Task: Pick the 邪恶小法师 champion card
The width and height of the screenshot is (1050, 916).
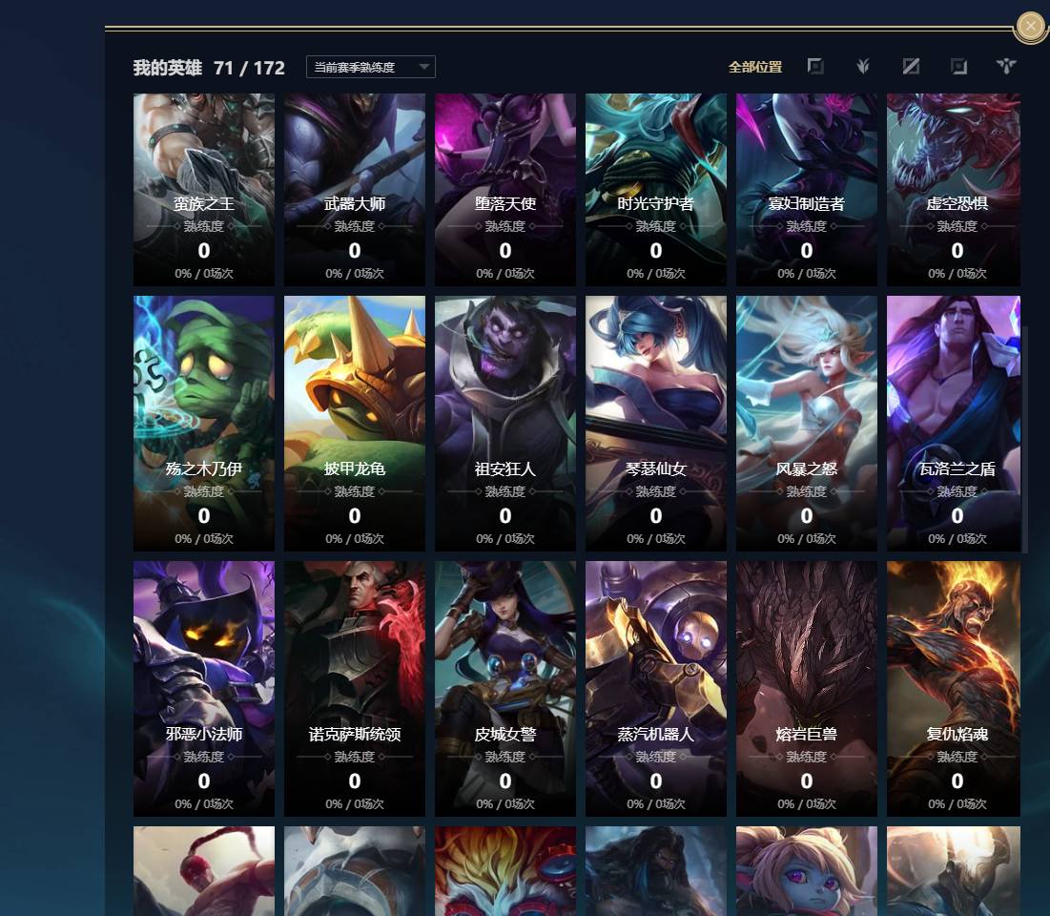Action: click(203, 689)
